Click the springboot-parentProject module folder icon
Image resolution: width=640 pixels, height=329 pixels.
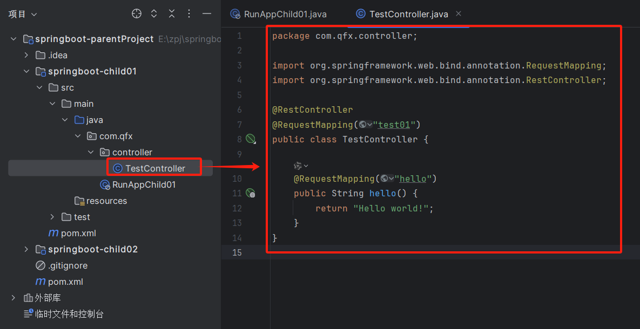(28, 39)
